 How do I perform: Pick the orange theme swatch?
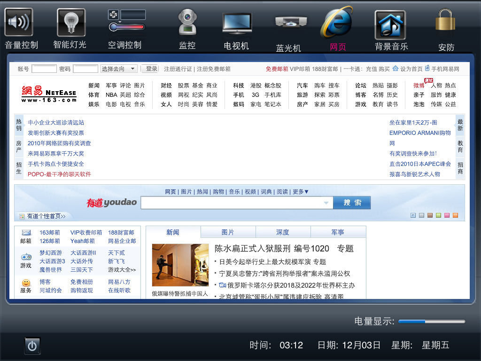(455, 215)
